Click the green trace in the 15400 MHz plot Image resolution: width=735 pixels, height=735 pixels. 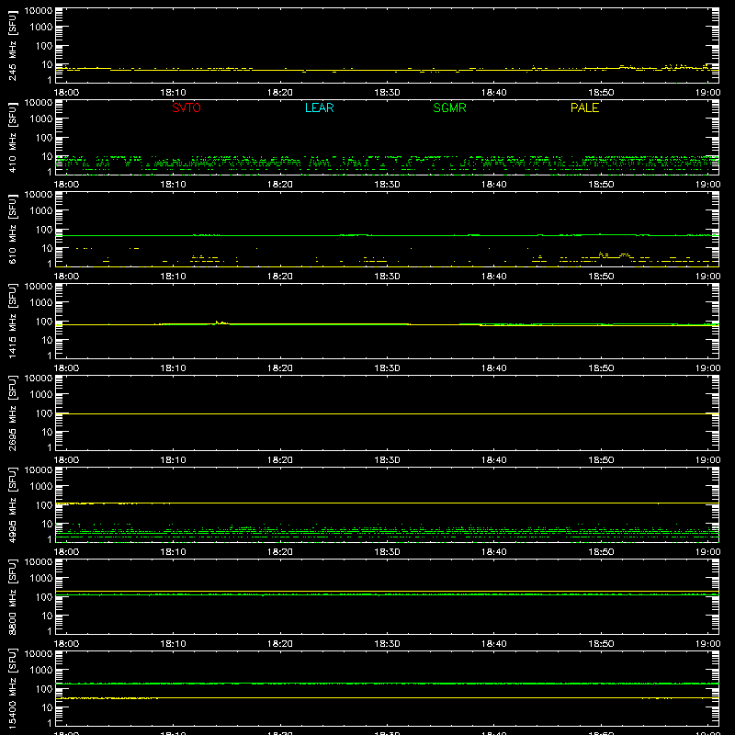click(387, 684)
